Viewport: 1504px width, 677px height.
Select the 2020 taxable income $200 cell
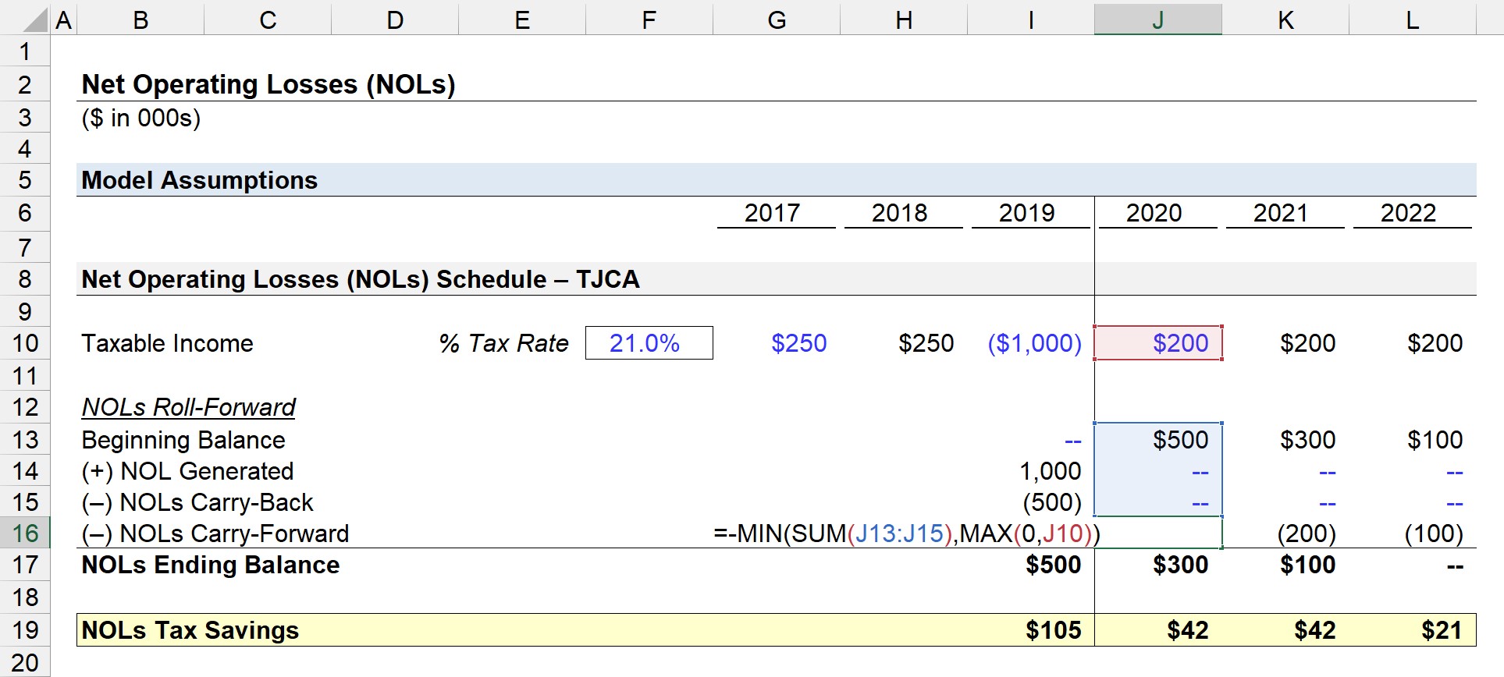point(1158,343)
